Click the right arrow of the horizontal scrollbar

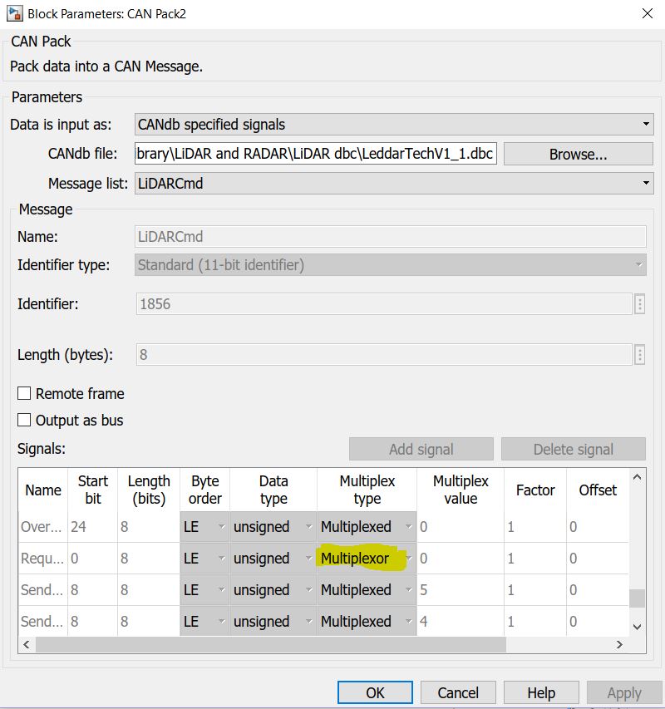coord(619,644)
